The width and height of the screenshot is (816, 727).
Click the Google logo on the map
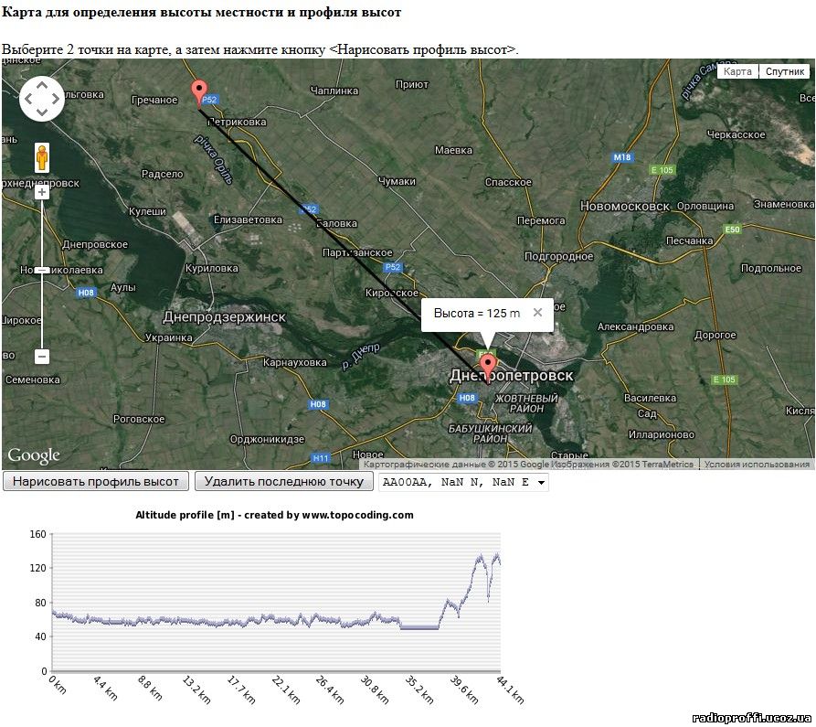pos(33,454)
